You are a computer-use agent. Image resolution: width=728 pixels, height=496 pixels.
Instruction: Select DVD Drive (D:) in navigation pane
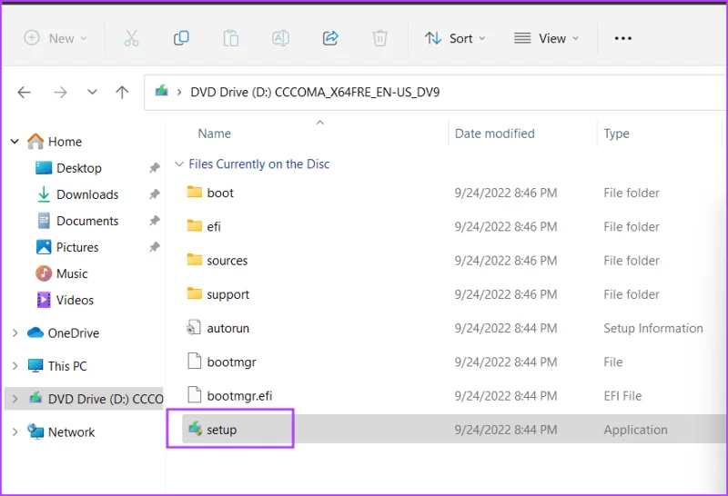click(x=106, y=399)
